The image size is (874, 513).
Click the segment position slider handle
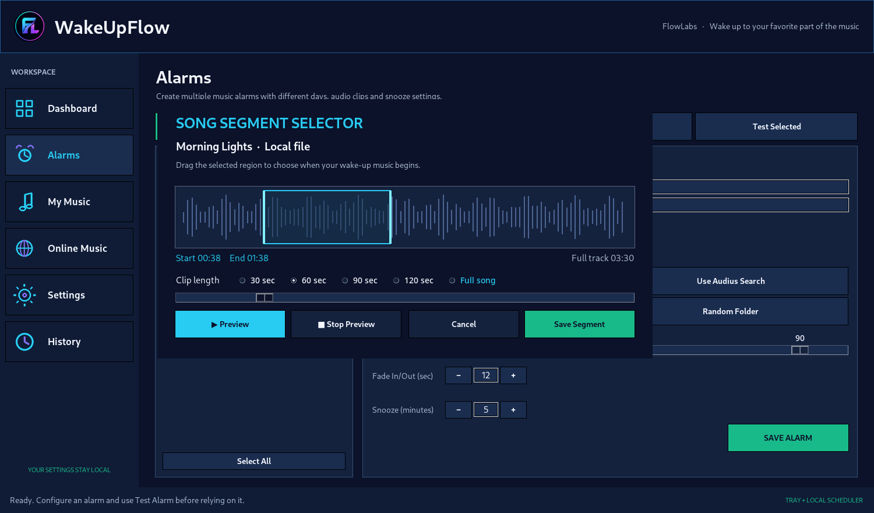click(x=265, y=297)
